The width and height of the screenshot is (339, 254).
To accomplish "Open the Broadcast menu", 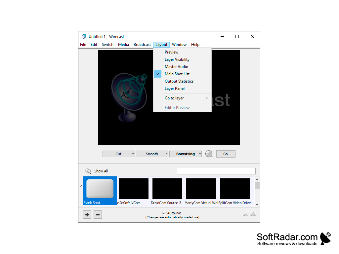I will coord(142,45).
